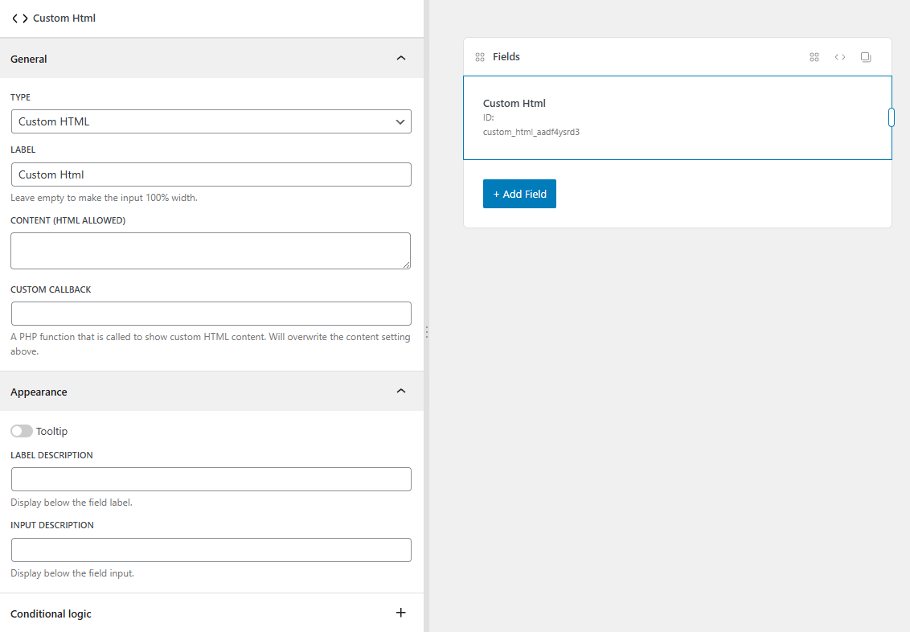910x632 pixels.
Task: Collapse the General section
Action: click(400, 58)
